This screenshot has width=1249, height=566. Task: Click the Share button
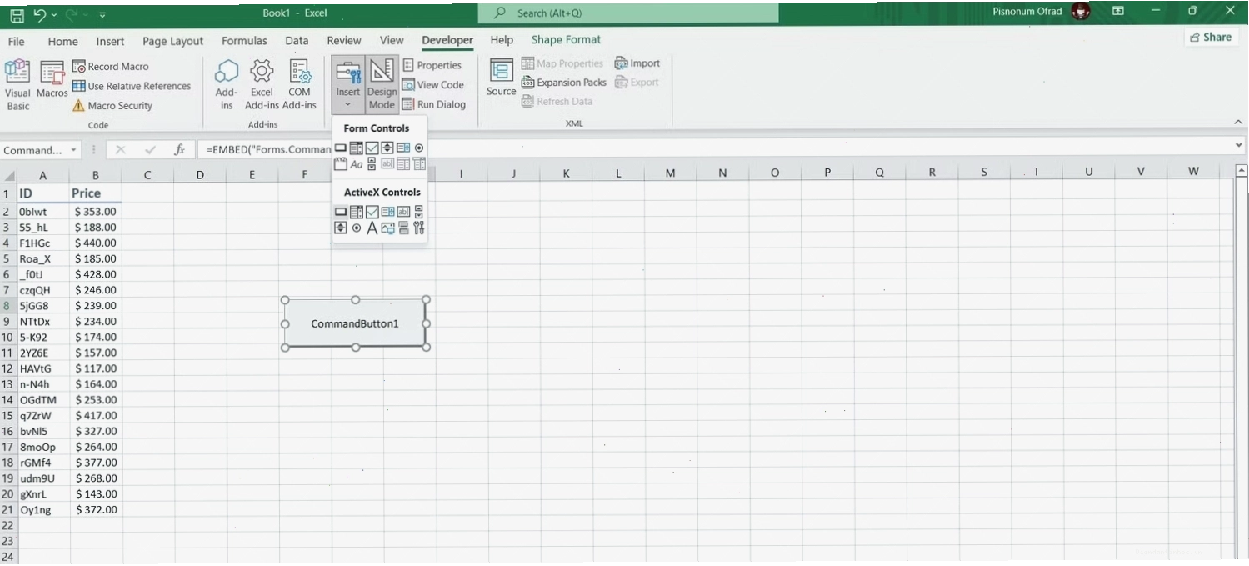coord(1211,37)
